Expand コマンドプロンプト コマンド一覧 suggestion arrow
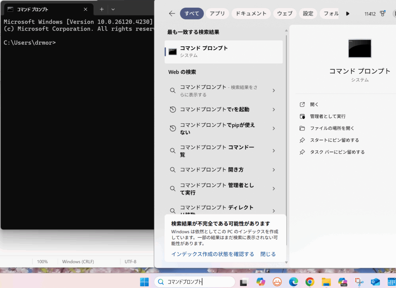Image resolution: width=396 pixels, height=288 pixels. point(274,151)
